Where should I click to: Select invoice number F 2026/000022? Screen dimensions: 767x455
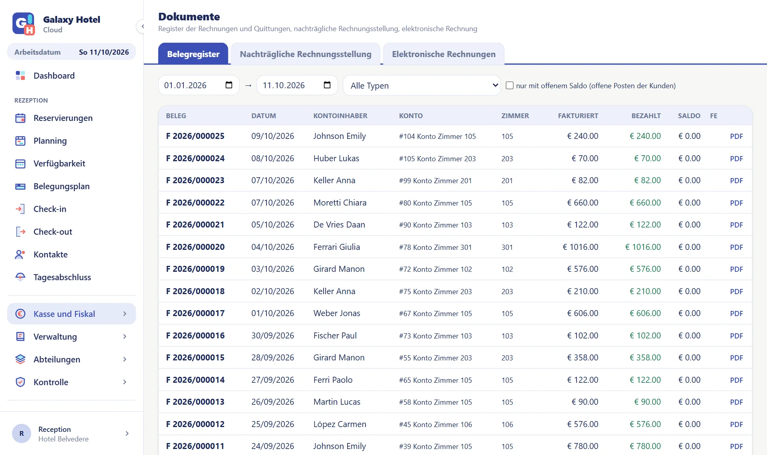(195, 203)
